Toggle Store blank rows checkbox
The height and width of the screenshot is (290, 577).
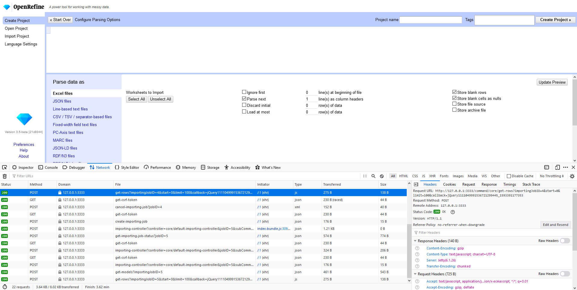(x=455, y=92)
